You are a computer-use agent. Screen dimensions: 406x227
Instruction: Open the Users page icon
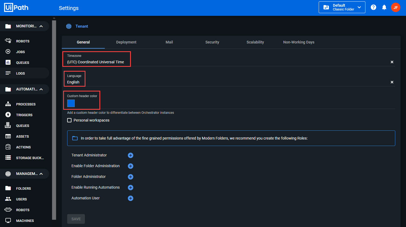pyautogui.click(x=8, y=199)
